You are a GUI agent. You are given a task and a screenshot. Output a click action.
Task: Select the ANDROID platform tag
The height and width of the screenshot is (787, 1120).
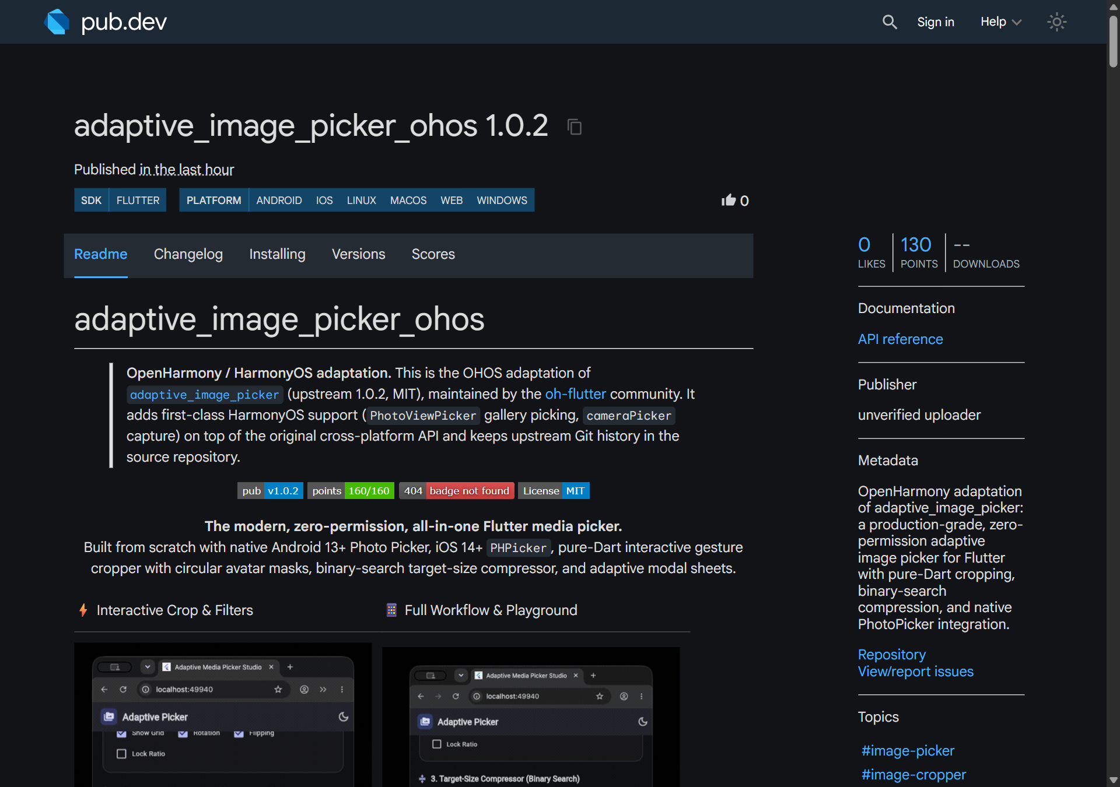(x=279, y=200)
